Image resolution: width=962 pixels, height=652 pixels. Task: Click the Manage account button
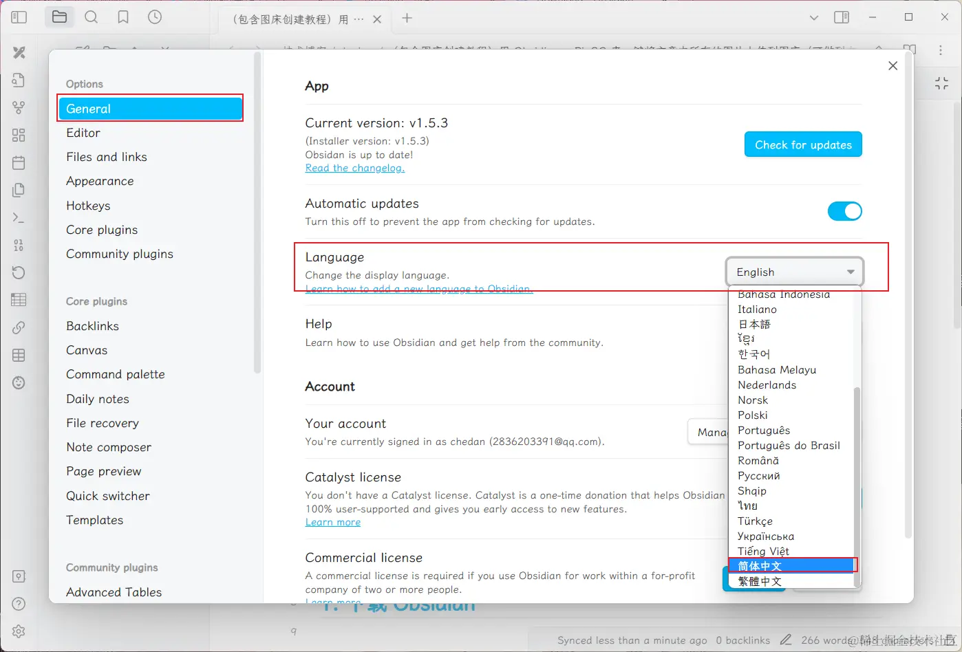[708, 432]
